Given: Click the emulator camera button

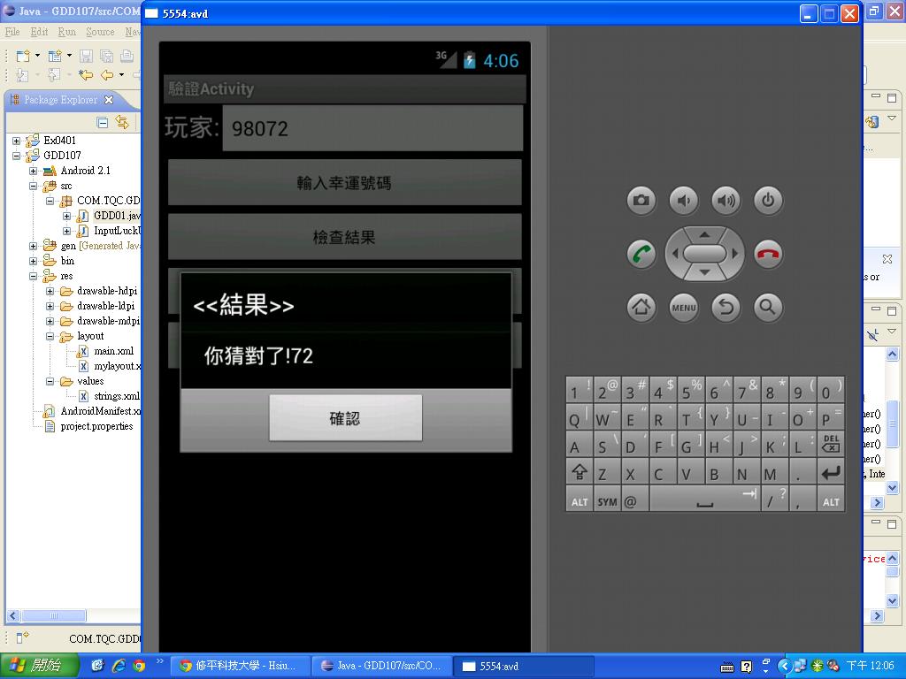Looking at the screenshot, I should point(641,201).
